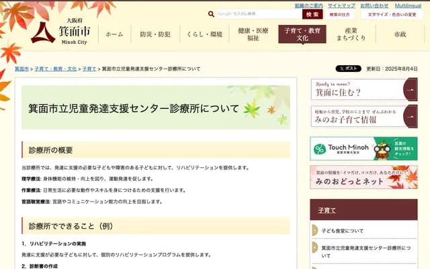The image size is (430, 269).
Task: Open the 防災・防犯 navigation tab
Action: 155,34
